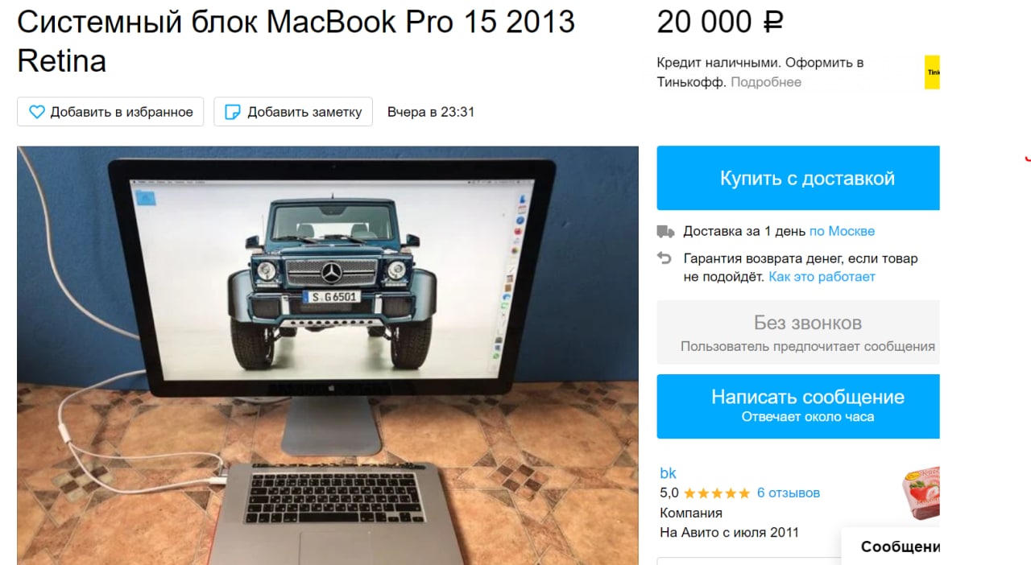The width and height of the screenshot is (1031, 565).
Task: Click the Добавить заметку button
Action: tap(293, 112)
